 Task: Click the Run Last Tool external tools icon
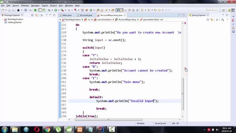pos(62,10)
